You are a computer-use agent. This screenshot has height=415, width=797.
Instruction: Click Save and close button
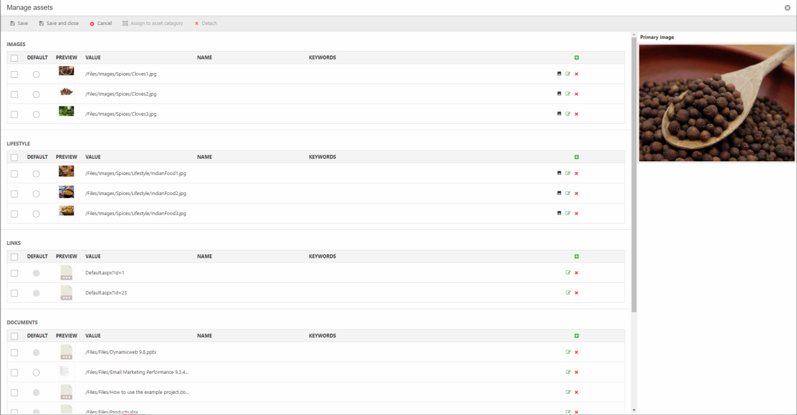[59, 23]
